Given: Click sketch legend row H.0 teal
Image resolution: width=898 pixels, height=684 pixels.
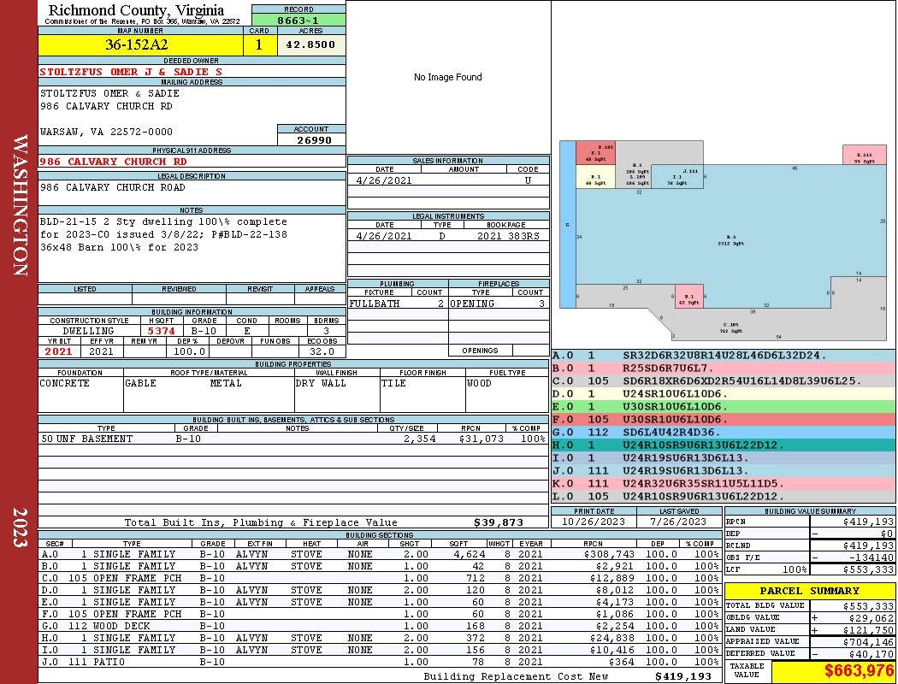Looking at the screenshot, I should tap(724, 445).
